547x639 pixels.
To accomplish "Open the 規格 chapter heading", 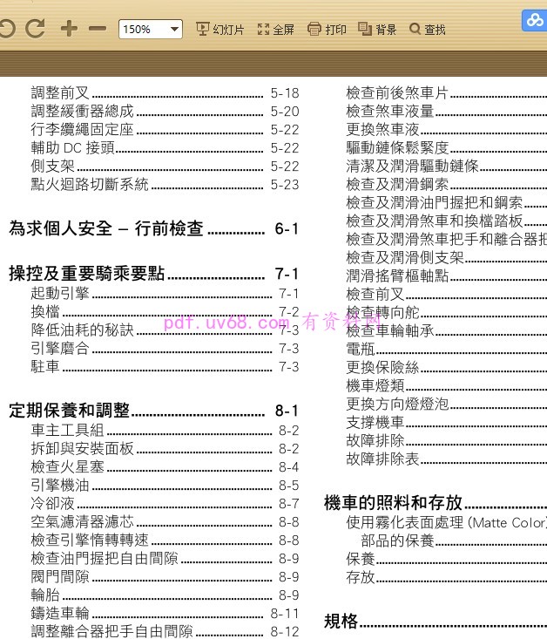I will [341, 621].
